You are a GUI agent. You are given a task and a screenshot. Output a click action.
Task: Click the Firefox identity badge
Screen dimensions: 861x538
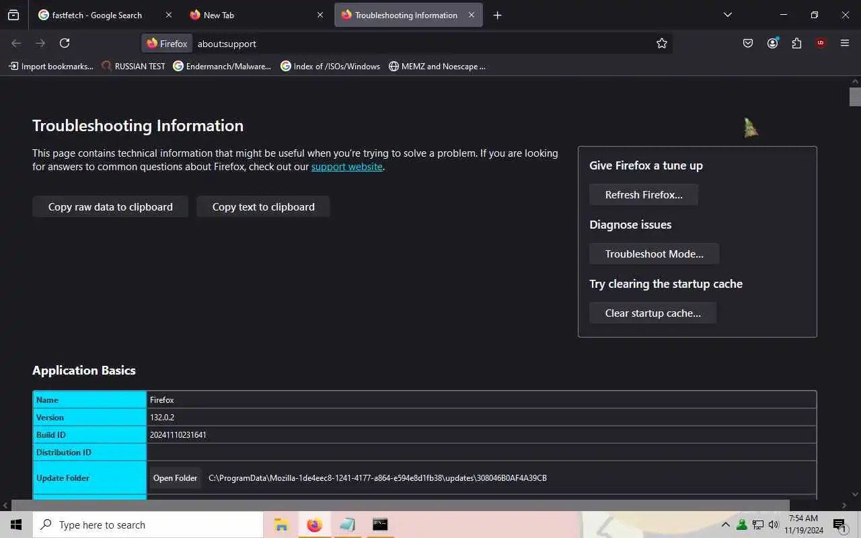click(x=167, y=44)
